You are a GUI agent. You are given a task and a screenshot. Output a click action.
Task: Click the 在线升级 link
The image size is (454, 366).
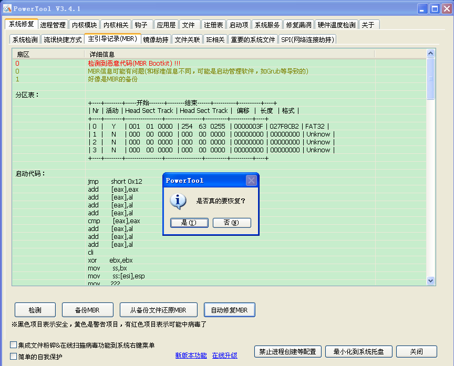(224, 355)
